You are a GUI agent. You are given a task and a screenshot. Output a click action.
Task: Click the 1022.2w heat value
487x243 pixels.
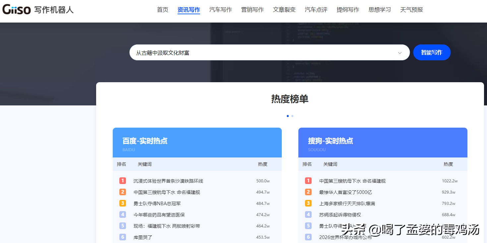[450, 181]
